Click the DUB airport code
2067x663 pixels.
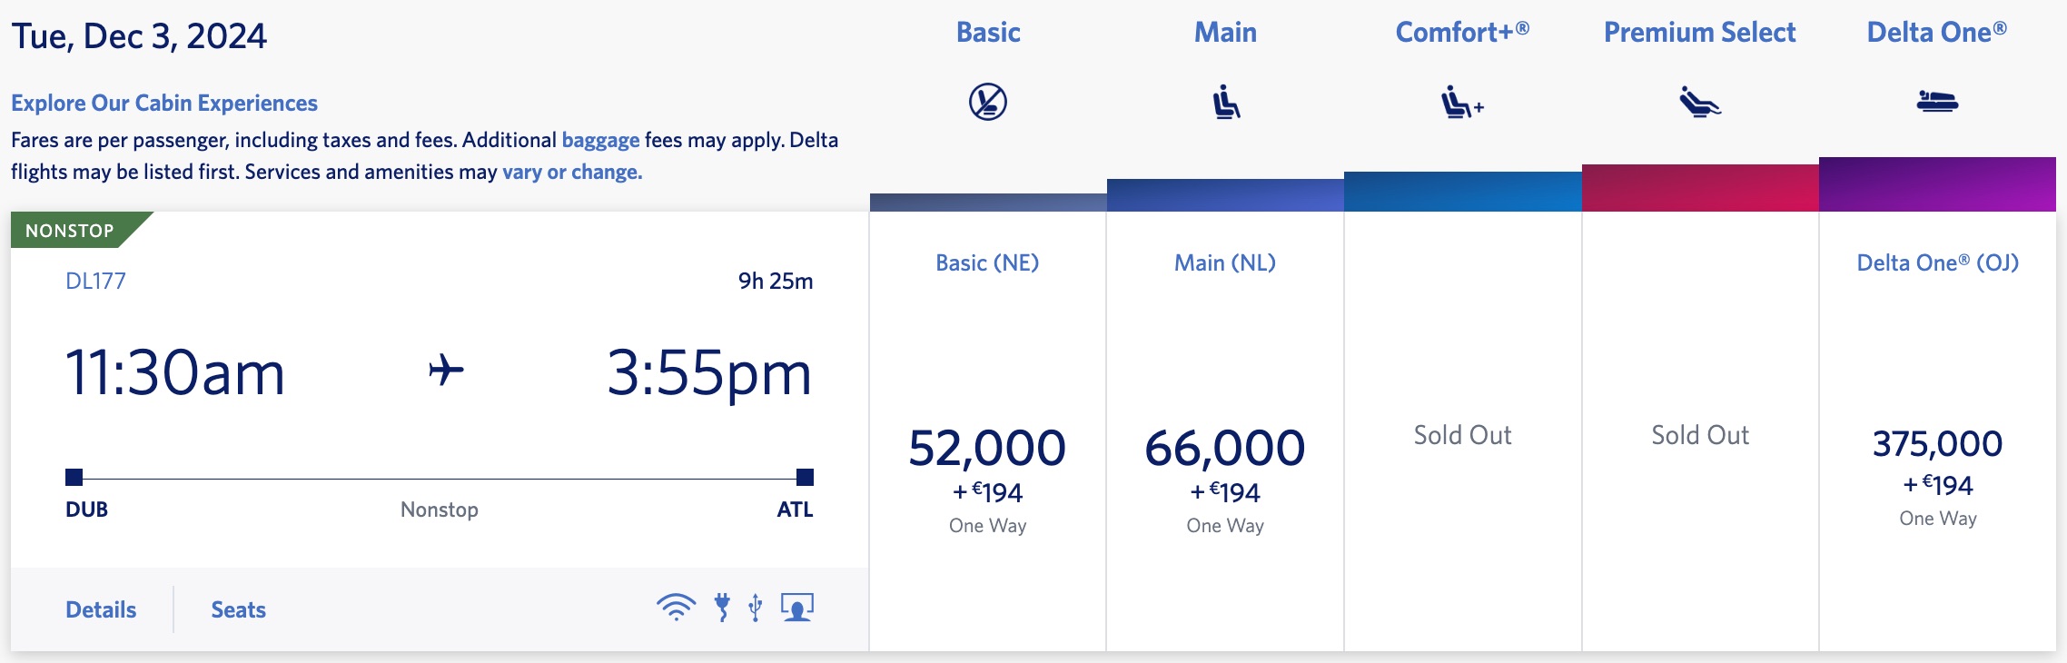tap(86, 510)
